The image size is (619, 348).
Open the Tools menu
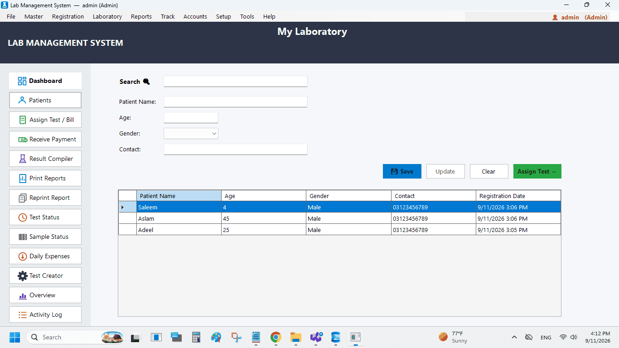tap(247, 16)
